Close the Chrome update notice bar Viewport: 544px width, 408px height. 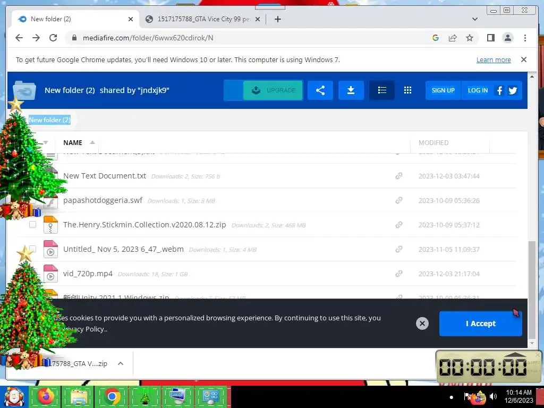click(x=523, y=59)
